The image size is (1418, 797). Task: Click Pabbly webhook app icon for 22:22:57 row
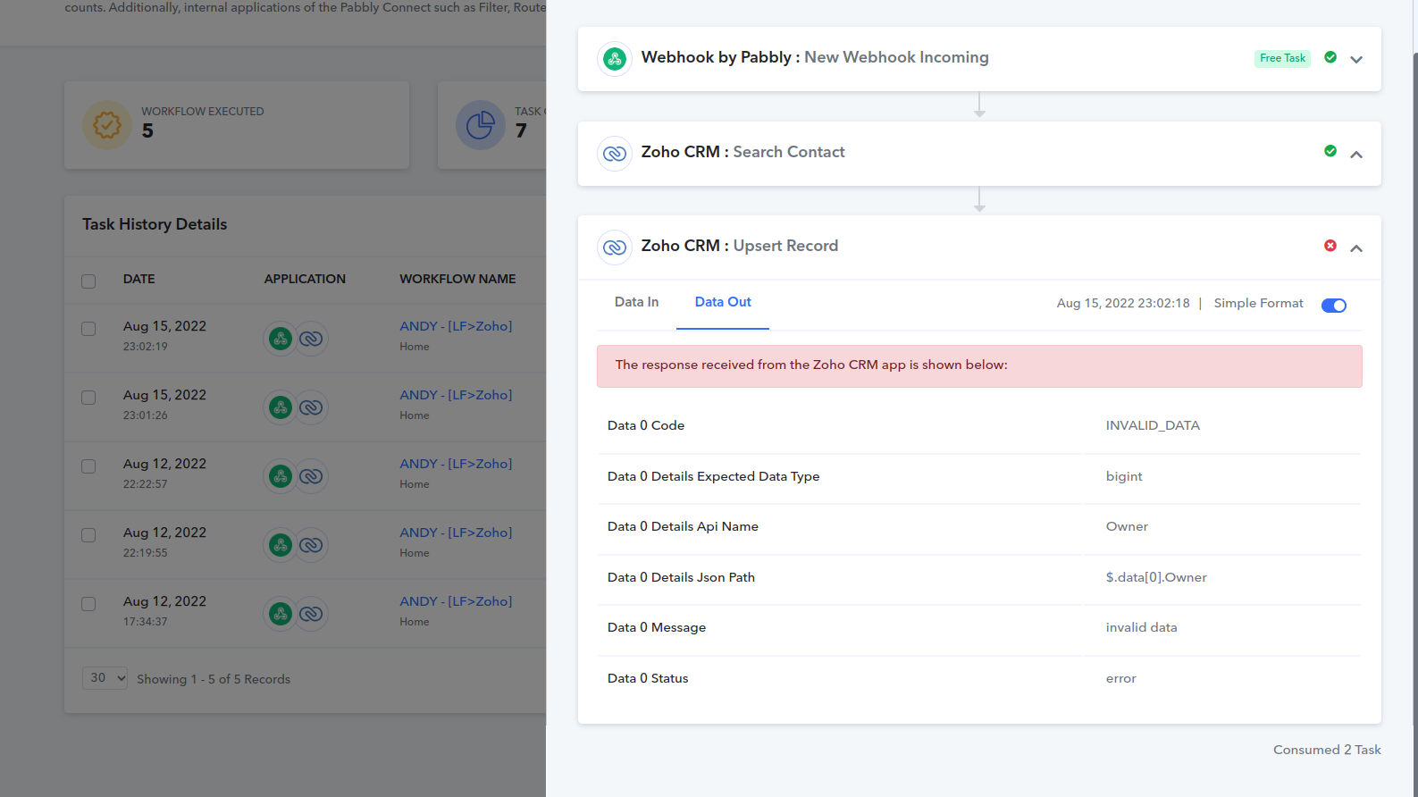(281, 476)
